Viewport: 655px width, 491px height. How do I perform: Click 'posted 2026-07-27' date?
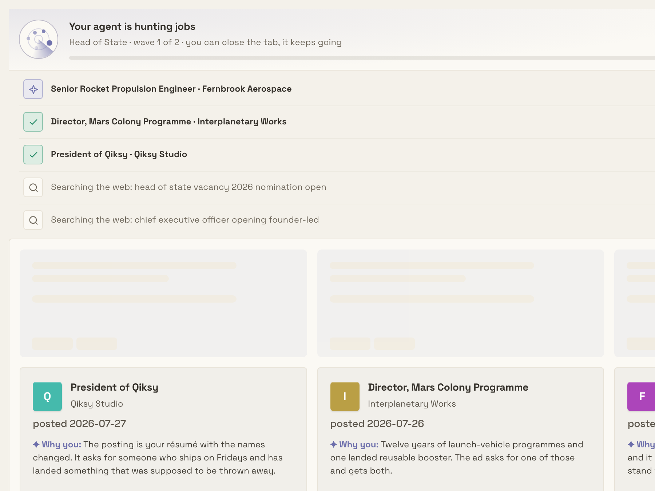tap(79, 424)
